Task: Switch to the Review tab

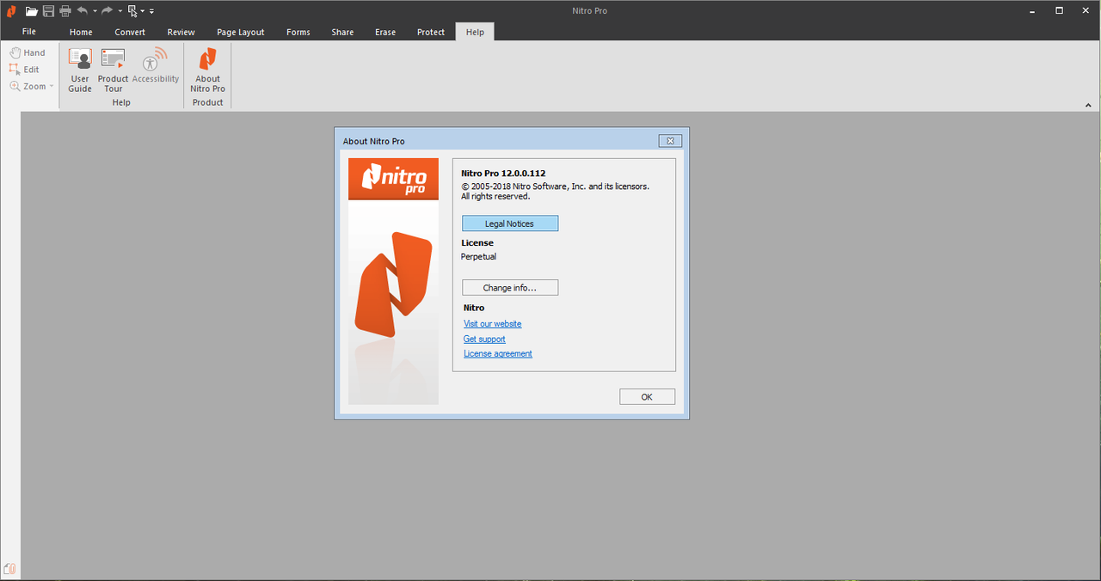Action: 181,32
